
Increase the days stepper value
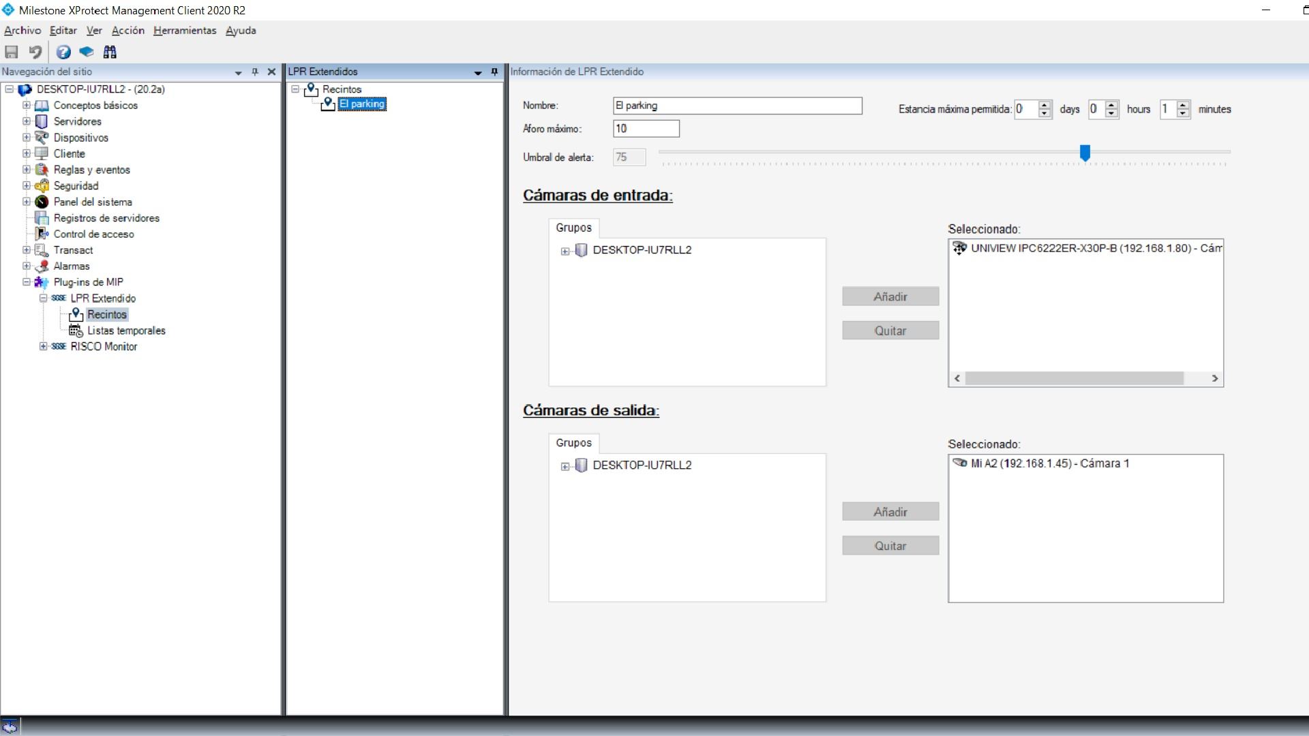pyautogui.click(x=1044, y=105)
